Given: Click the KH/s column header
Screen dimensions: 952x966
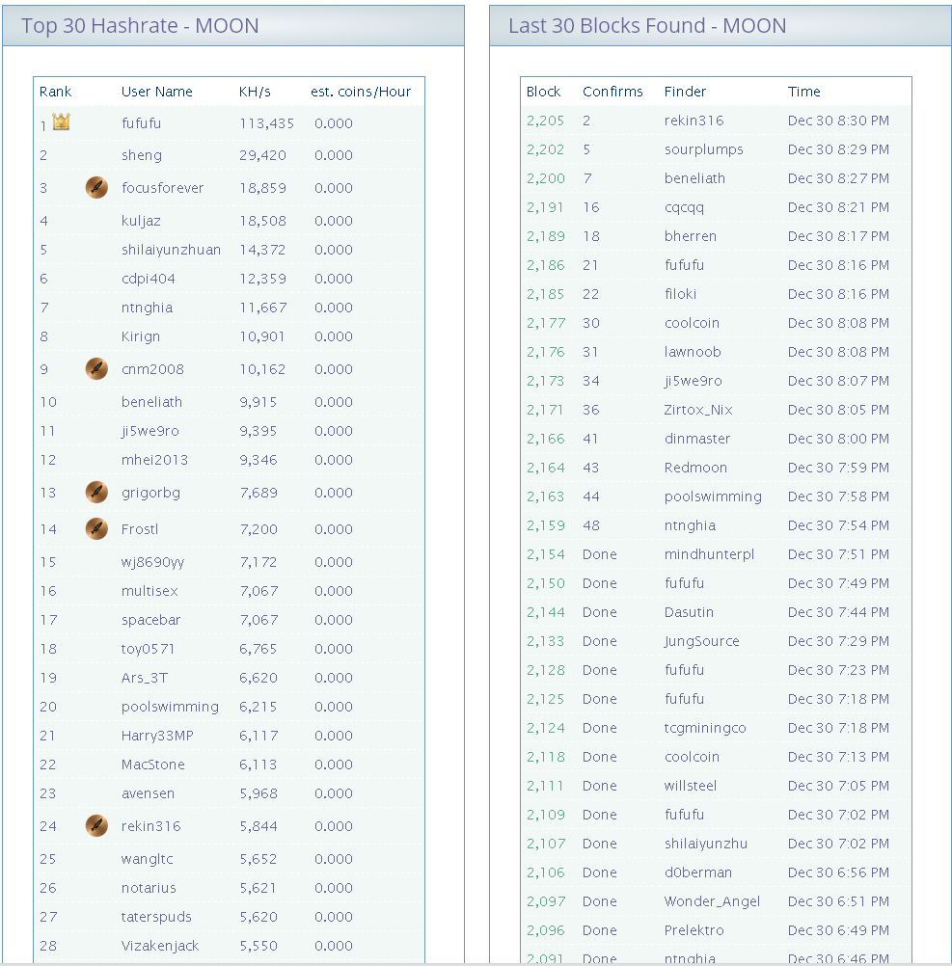Looking at the screenshot, I should tap(255, 92).
